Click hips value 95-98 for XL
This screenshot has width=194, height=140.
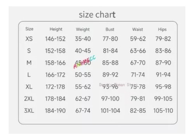click(x=163, y=87)
